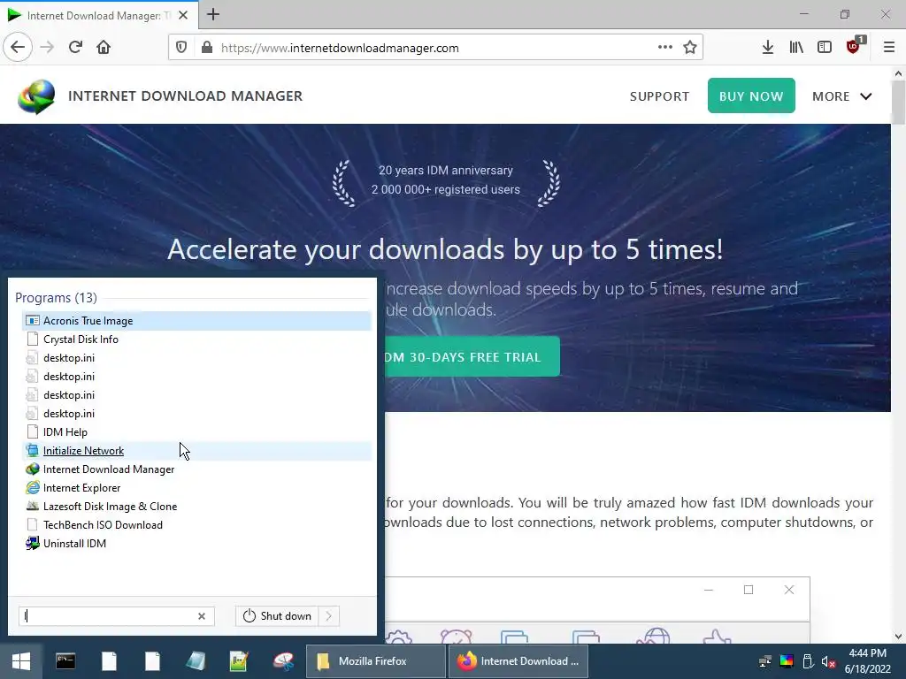The width and height of the screenshot is (906, 679).
Task: Open the SUPPORT page link
Action: (x=659, y=96)
